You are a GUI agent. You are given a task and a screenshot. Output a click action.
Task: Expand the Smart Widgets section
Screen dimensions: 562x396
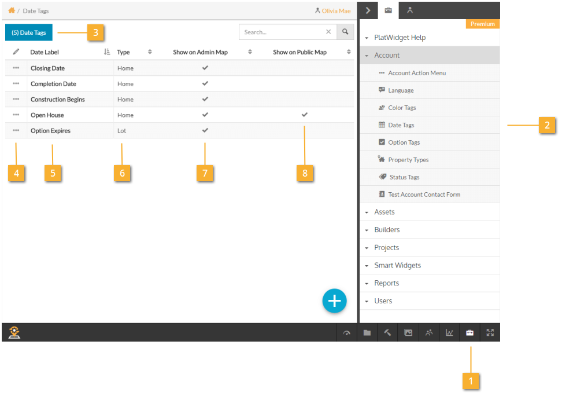(x=398, y=265)
